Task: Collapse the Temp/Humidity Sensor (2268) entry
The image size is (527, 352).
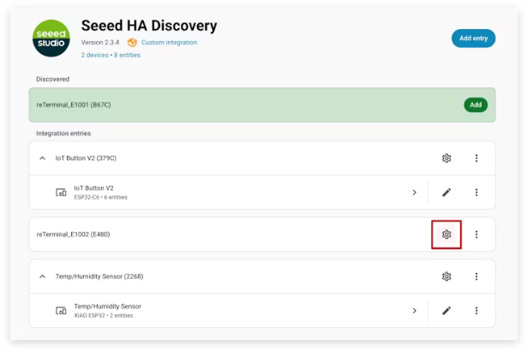Action: (x=42, y=277)
